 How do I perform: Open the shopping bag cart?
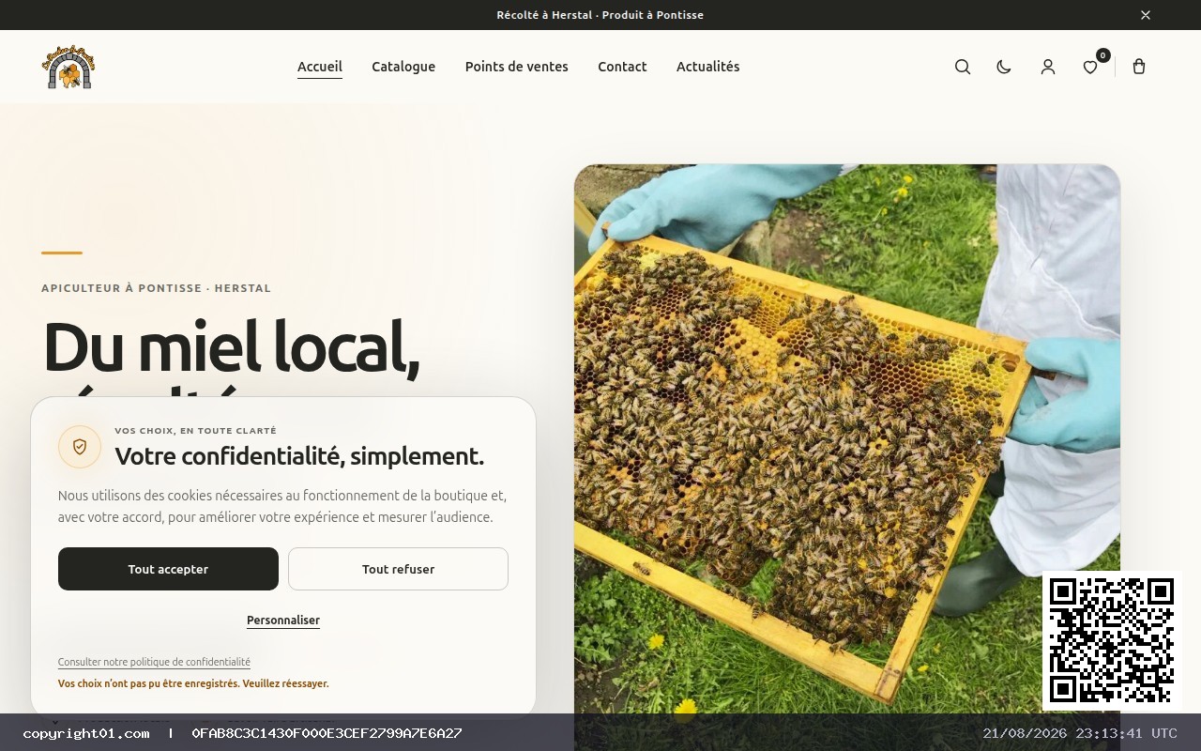[x=1139, y=67]
